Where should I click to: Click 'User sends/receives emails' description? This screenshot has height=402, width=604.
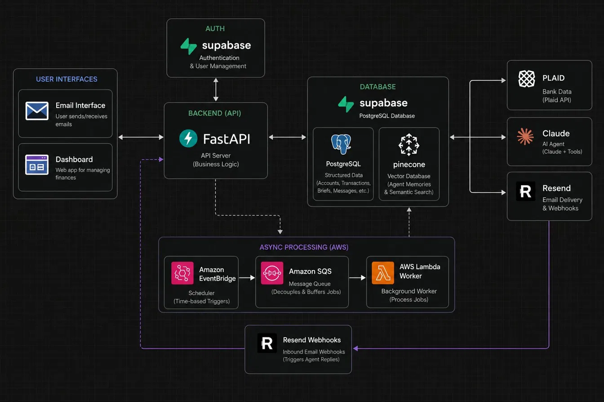pos(81,120)
